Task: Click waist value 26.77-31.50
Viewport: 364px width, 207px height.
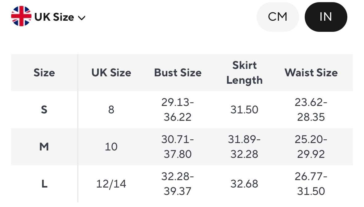Action: [311, 184]
